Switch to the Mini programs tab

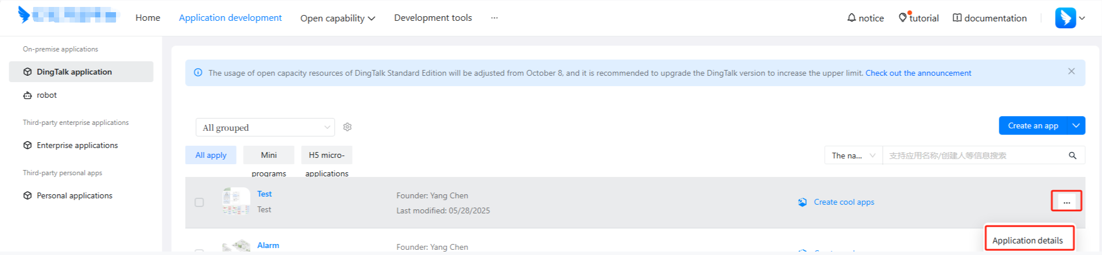pyautogui.click(x=269, y=155)
